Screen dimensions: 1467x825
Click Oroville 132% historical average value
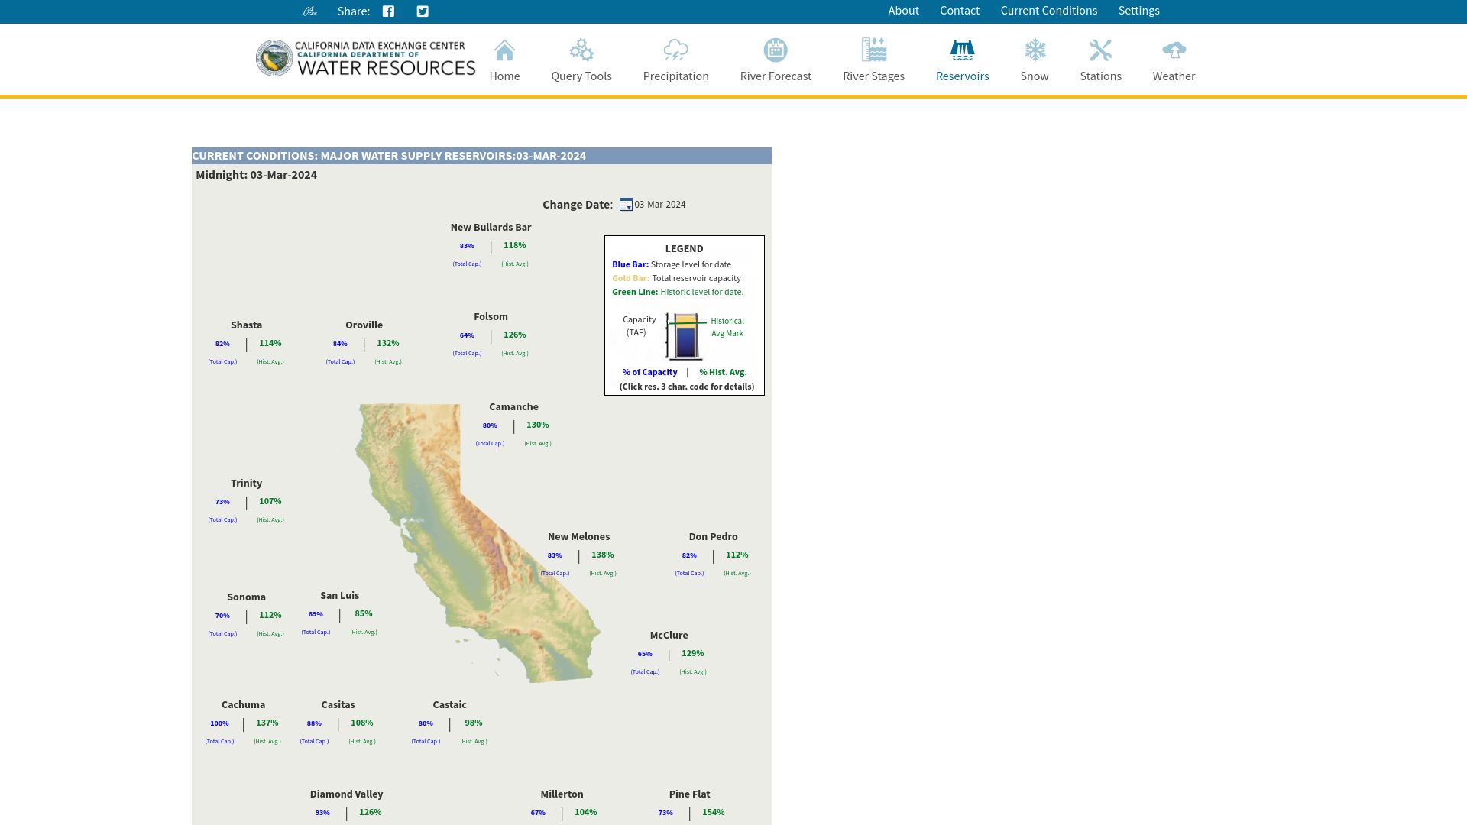(x=388, y=344)
